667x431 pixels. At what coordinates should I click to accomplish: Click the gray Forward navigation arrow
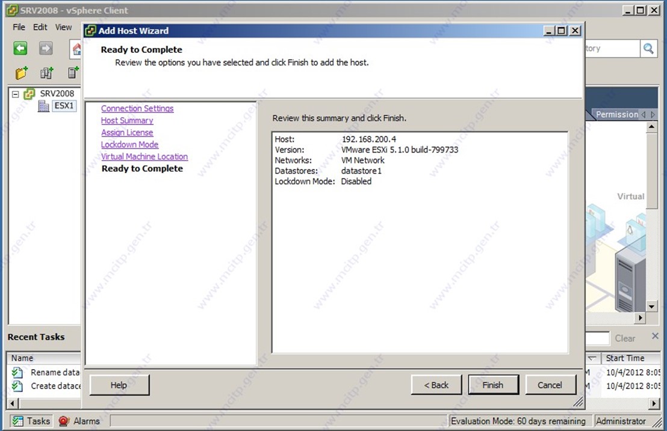tap(46, 49)
